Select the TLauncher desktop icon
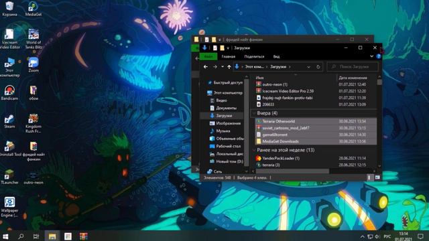The width and height of the screenshot is (429, 241). [x=9, y=177]
